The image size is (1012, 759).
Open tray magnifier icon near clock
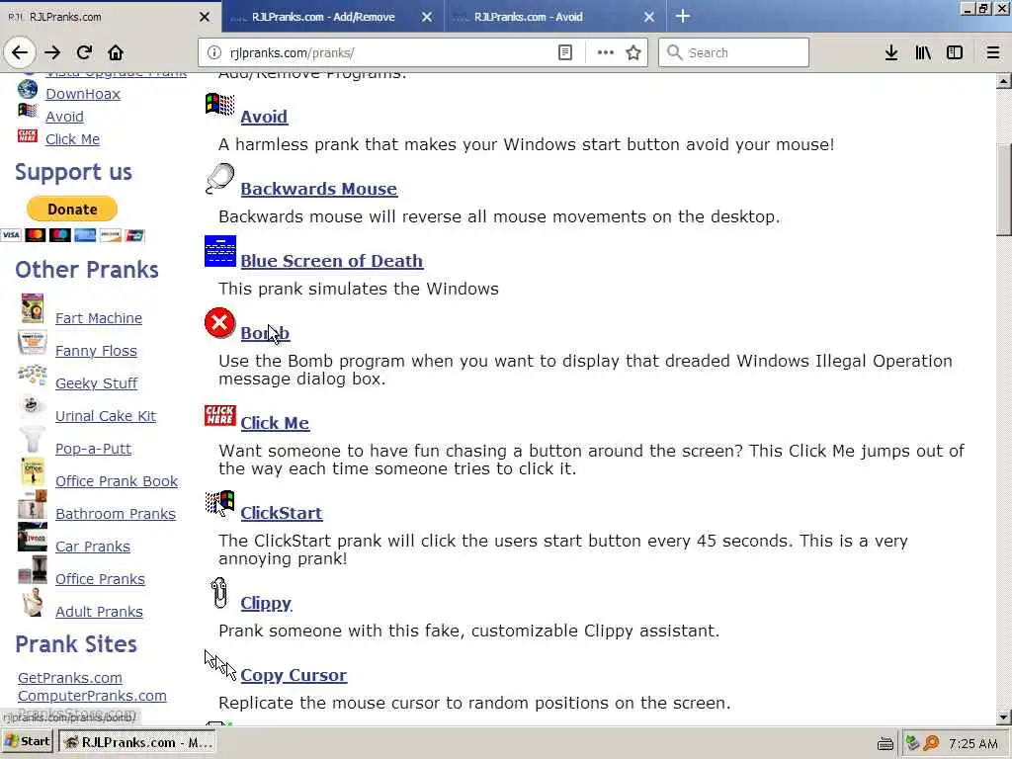pyautogui.click(x=931, y=743)
